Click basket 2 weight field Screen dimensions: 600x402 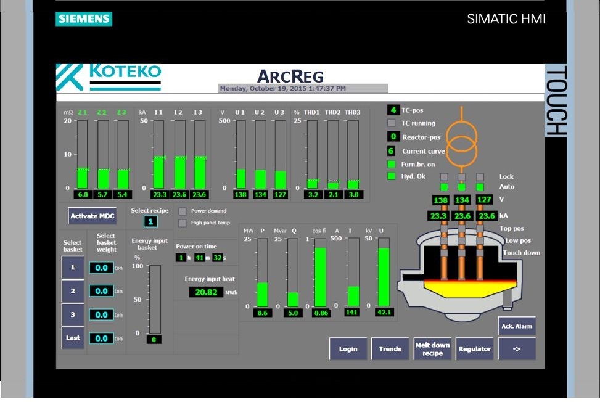[x=101, y=291]
